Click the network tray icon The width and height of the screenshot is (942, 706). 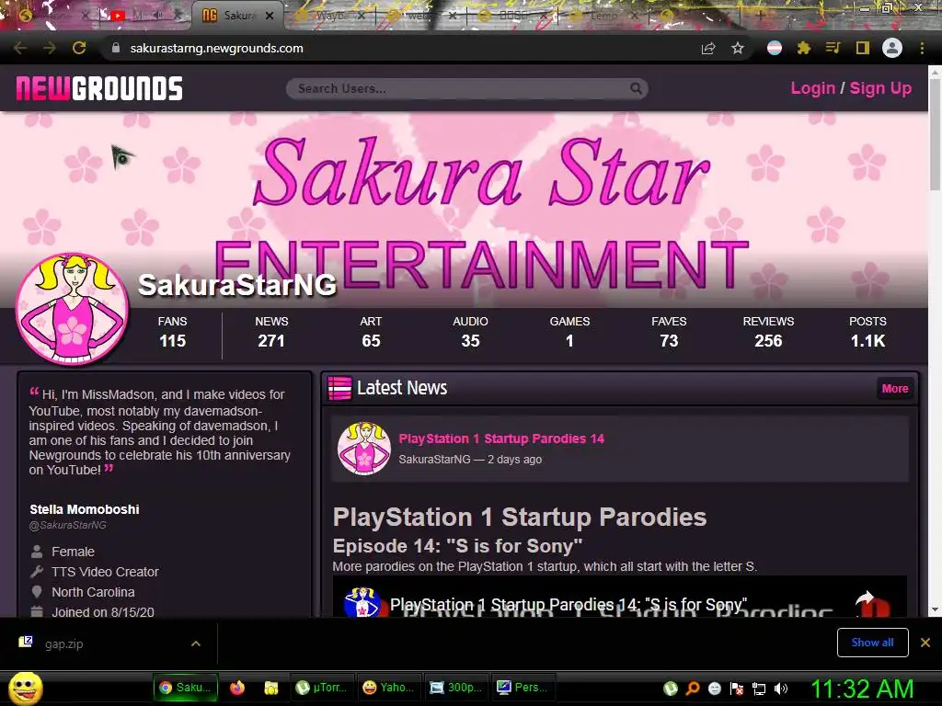click(759, 689)
